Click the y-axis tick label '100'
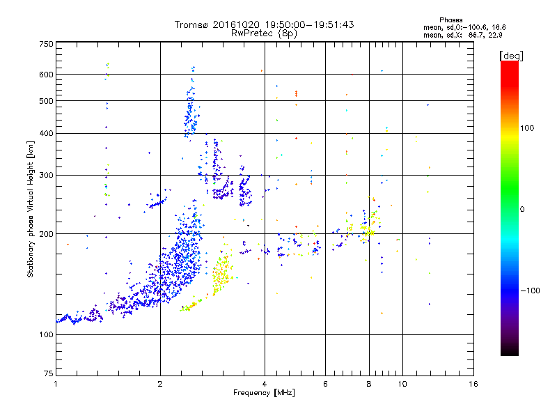Screen dimensions: 557x418 (x=46, y=335)
